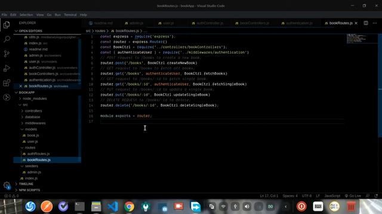Click Spaces: 4 indentation setting
The height and width of the screenshot is (214, 382).
click(290, 196)
